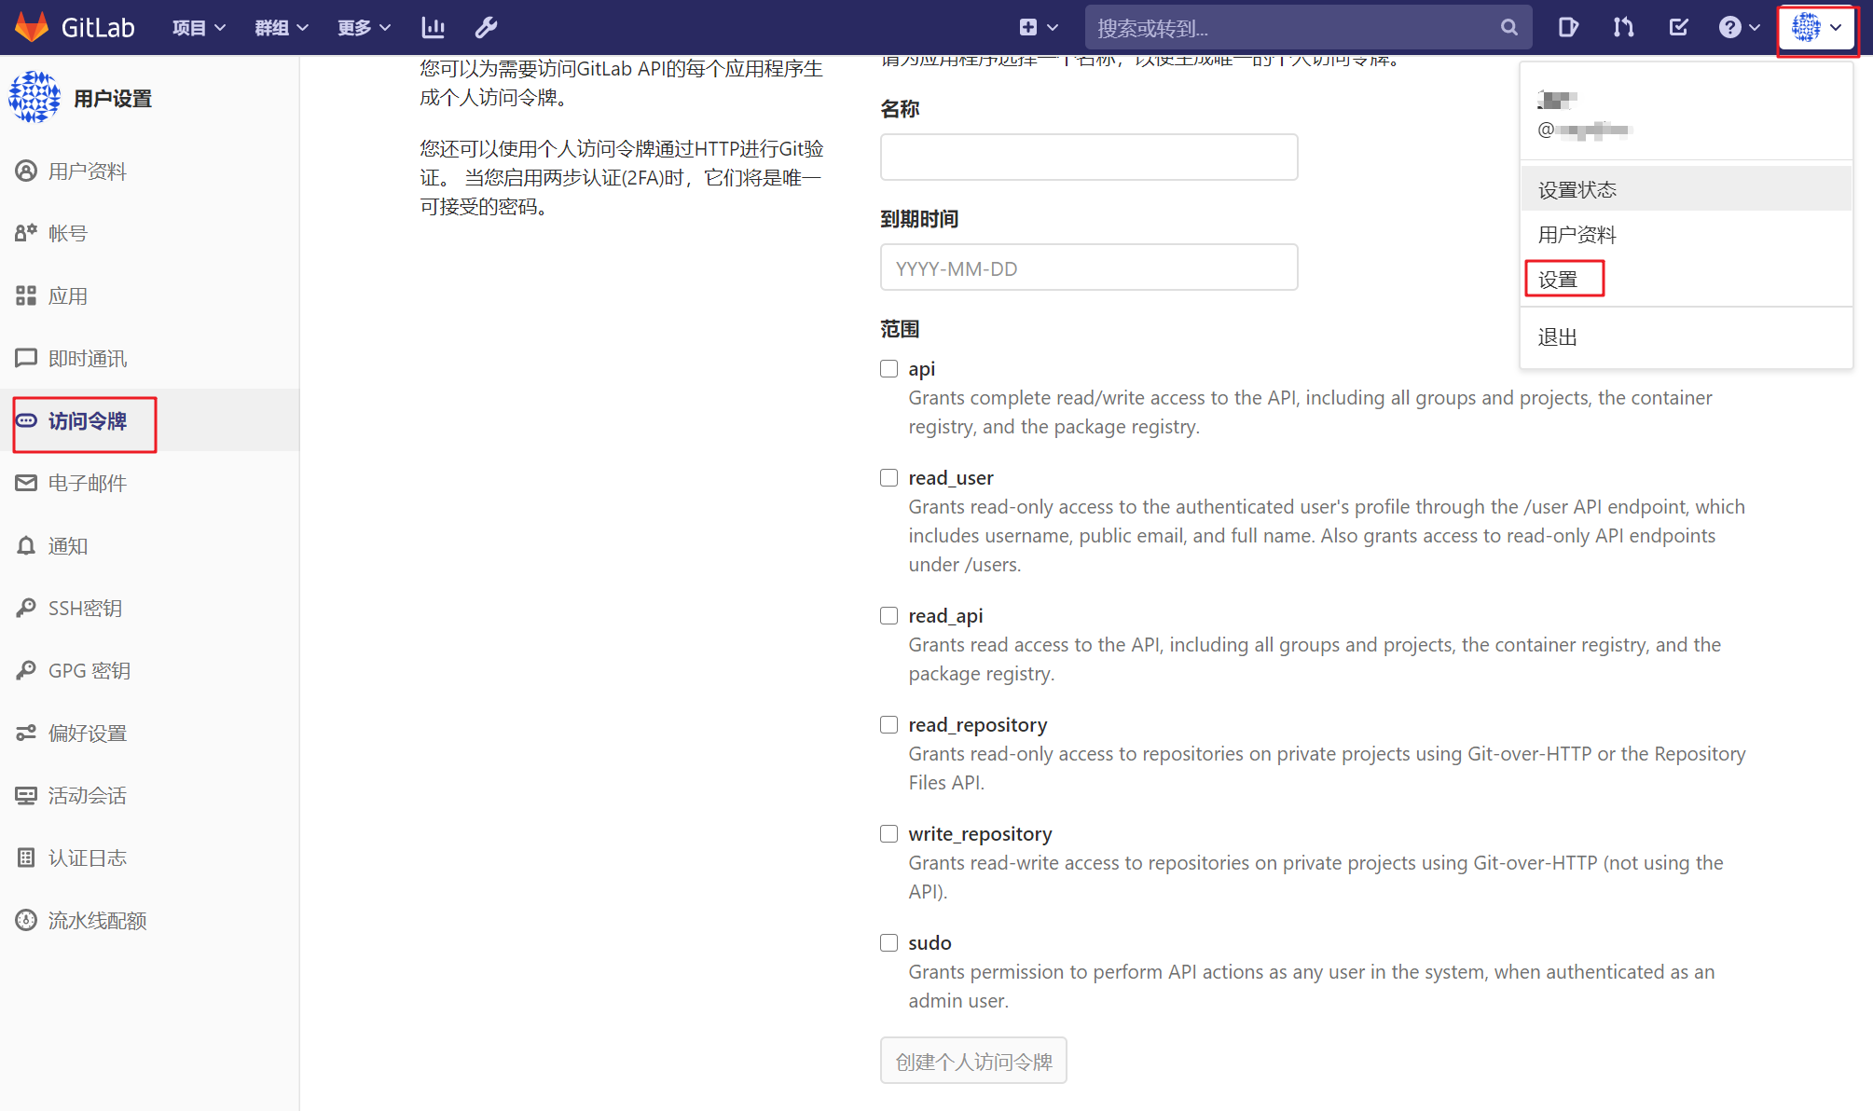Choose 退出 to log out

click(x=1556, y=336)
